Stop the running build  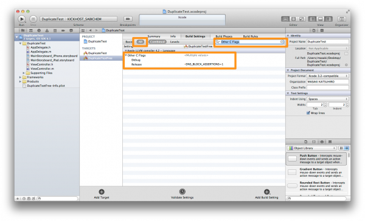click(33, 19)
